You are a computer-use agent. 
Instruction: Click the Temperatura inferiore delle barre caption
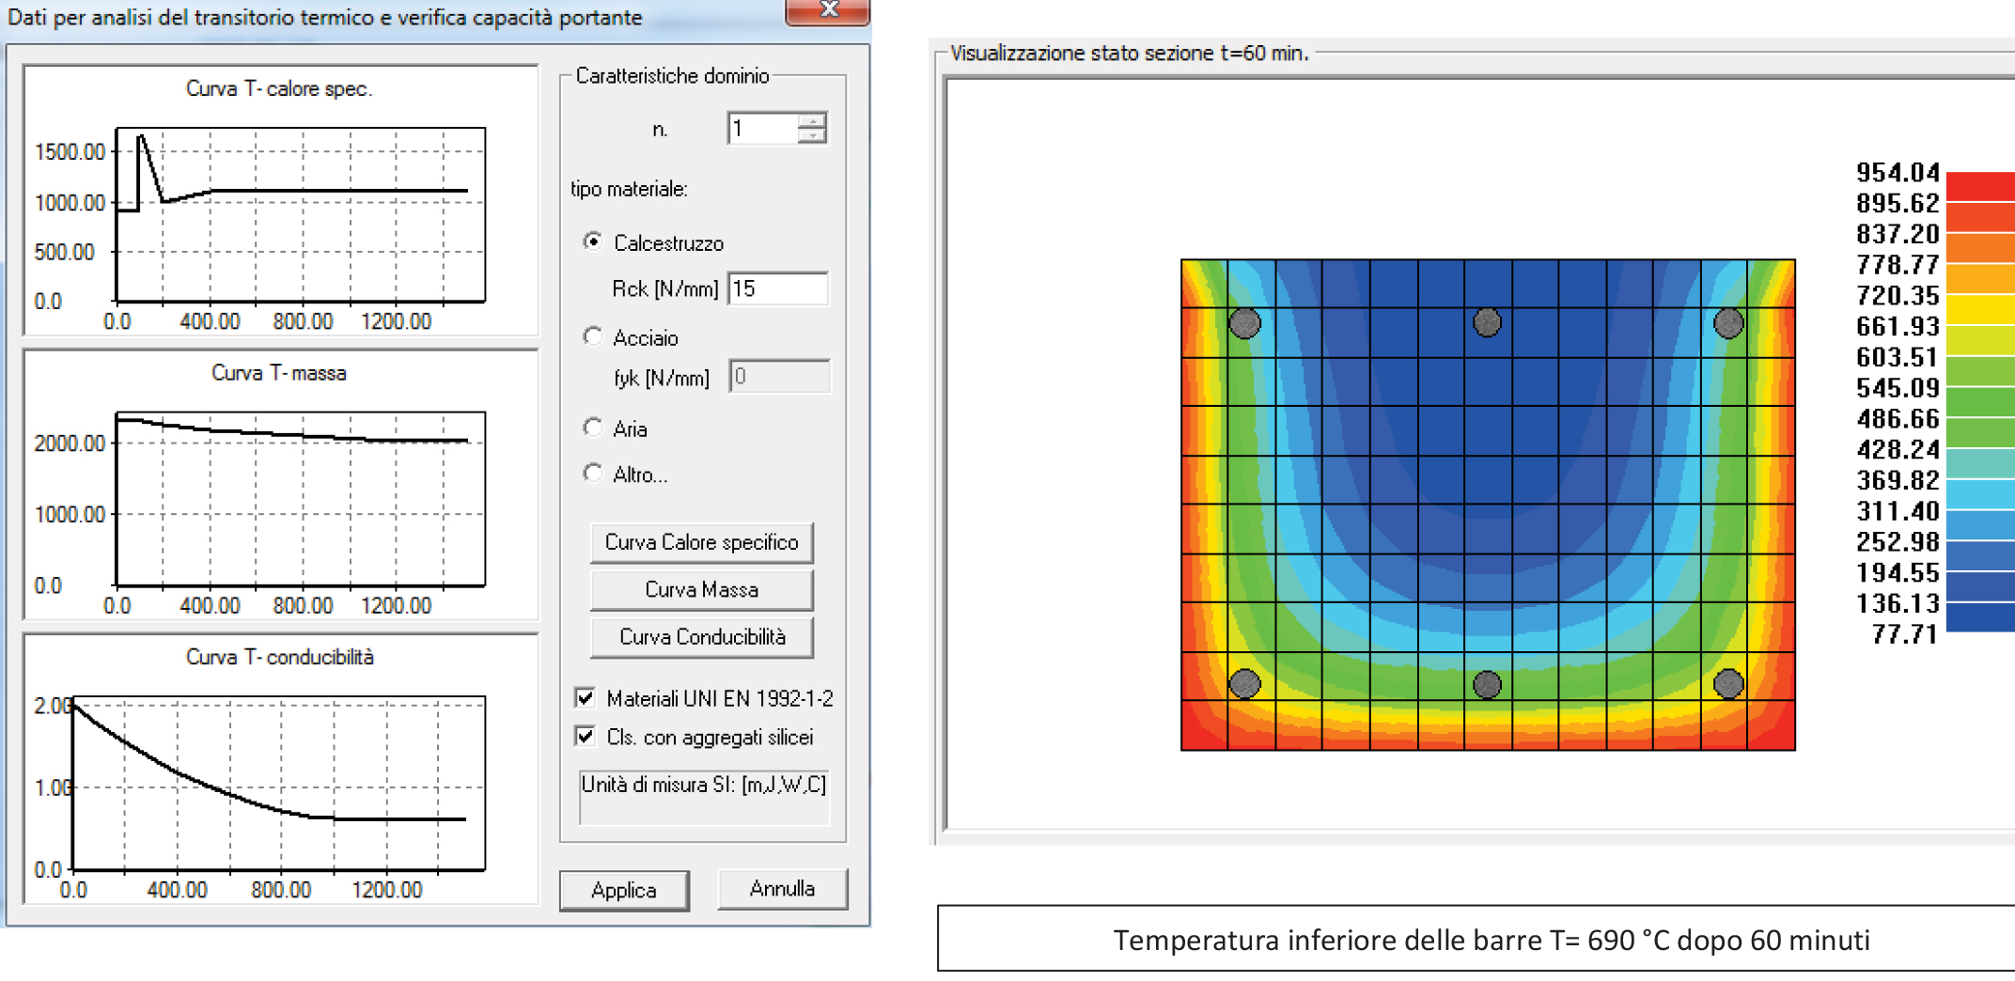point(1491,940)
